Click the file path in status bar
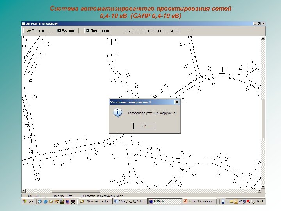The height and width of the screenshot is (211, 281). (x=102, y=196)
